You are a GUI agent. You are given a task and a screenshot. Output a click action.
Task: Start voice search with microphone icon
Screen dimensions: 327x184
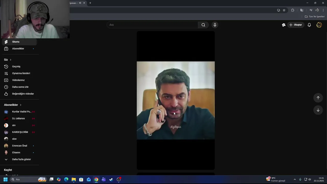coord(215,25)
